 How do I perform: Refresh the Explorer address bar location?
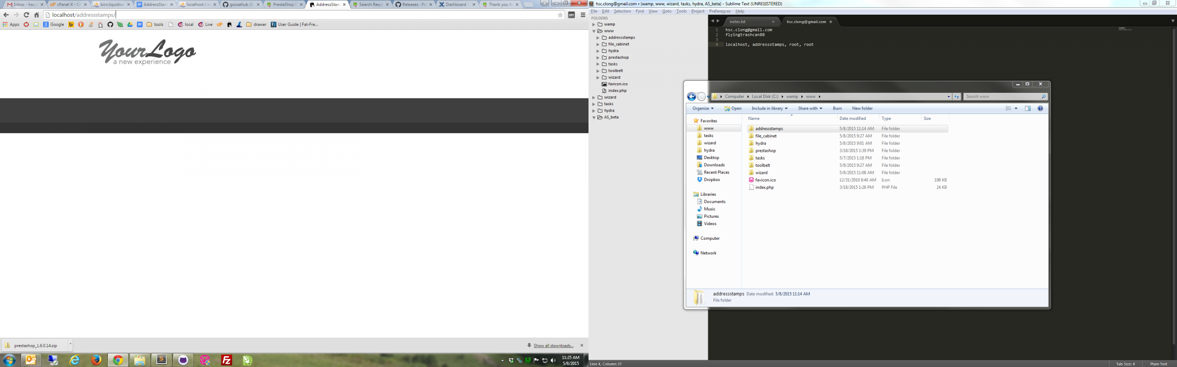click(x=956, y=96)
